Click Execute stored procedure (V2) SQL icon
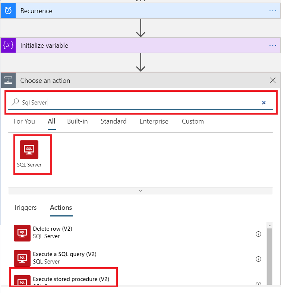This screenshot has height=293, width=281. pos(22,280)
